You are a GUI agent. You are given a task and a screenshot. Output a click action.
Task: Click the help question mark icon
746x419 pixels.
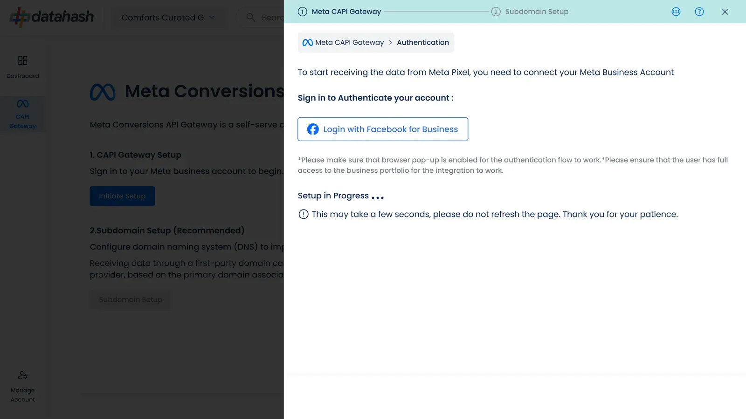699,12
